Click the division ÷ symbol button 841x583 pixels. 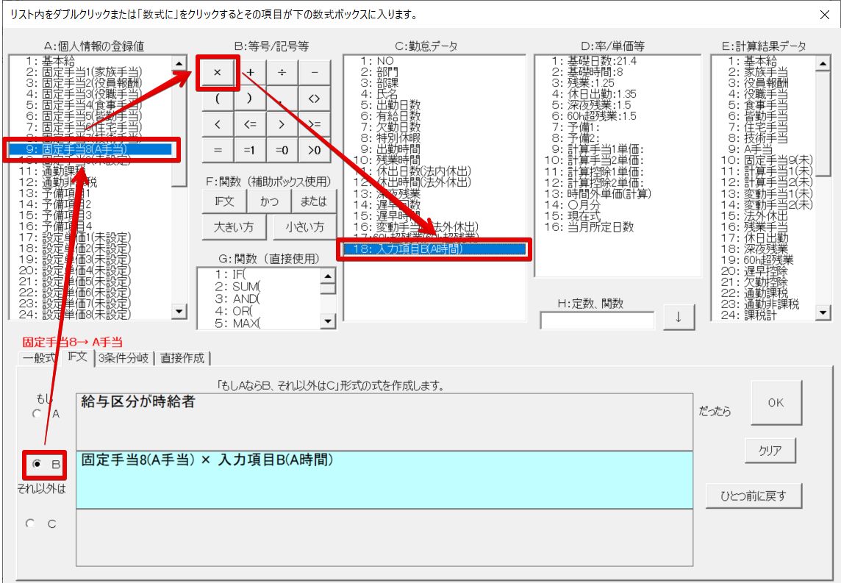click(x=282, y=72)
